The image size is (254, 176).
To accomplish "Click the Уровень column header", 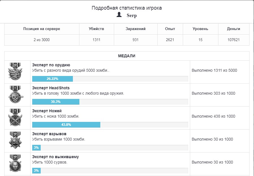I will point(200,29).
